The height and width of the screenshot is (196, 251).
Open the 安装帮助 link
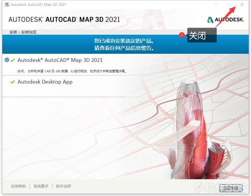[x=18, y=186]
